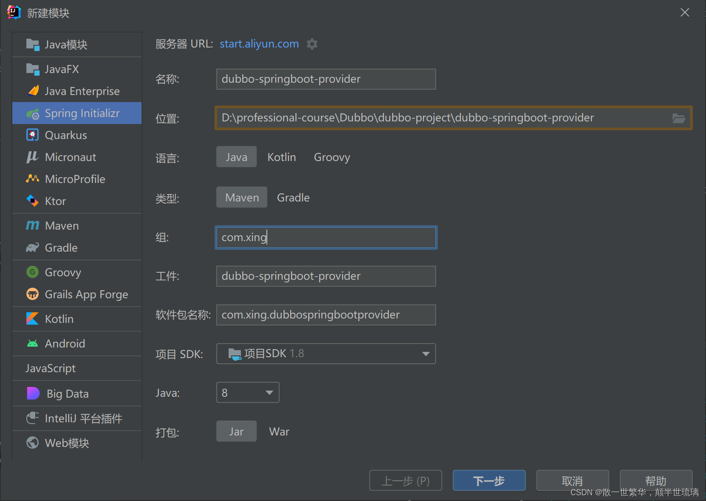Image resolution: width=706 pixels, height=501 pixels.
Task: Select Micronaut in the sidebar
Action: (x=77, y=157)
